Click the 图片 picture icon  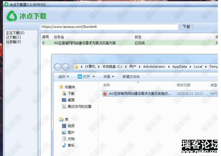click(64, 132)
